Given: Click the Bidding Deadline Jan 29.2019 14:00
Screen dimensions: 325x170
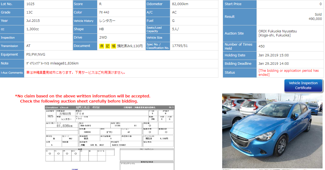Looking at the screenshot, I should pos(274,64).
